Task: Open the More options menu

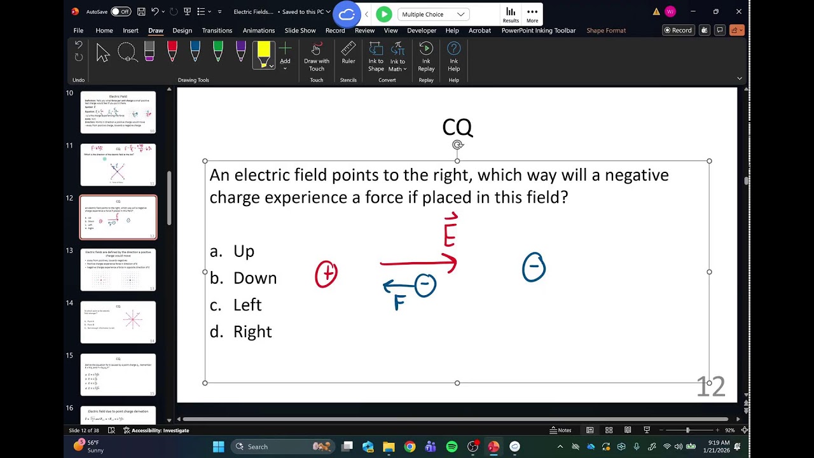Action: point(532,15)
